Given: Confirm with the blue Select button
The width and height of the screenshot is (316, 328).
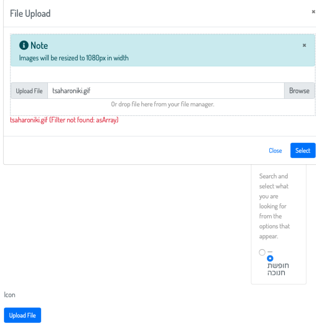Looking at the screenshot, I should pyautogui.click(x=302, y=150).
